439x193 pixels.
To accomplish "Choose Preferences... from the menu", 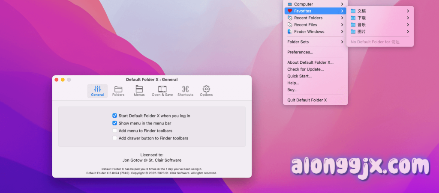I will pyautogui.click(x=300, y=52).
